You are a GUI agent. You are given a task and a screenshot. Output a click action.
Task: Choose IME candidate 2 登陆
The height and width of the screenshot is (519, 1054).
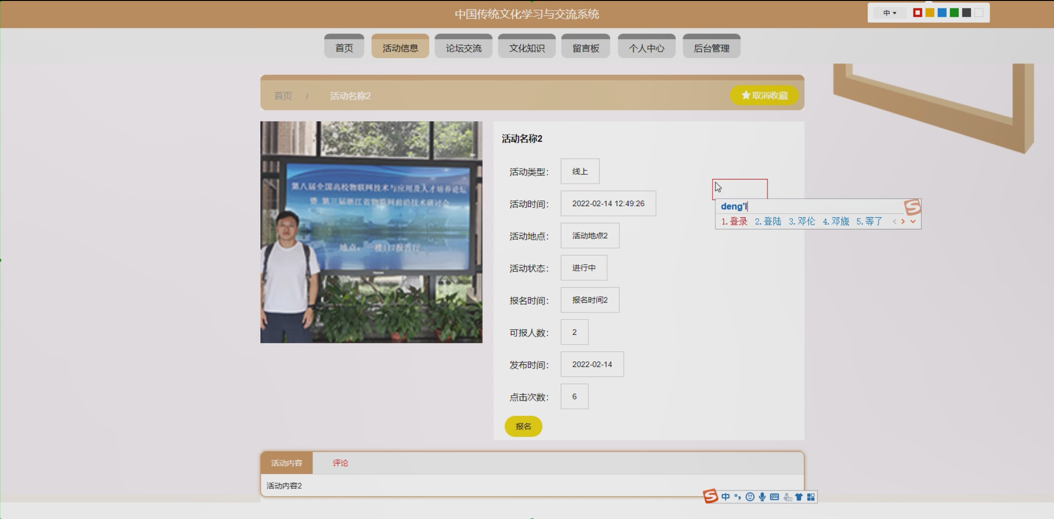768,221
